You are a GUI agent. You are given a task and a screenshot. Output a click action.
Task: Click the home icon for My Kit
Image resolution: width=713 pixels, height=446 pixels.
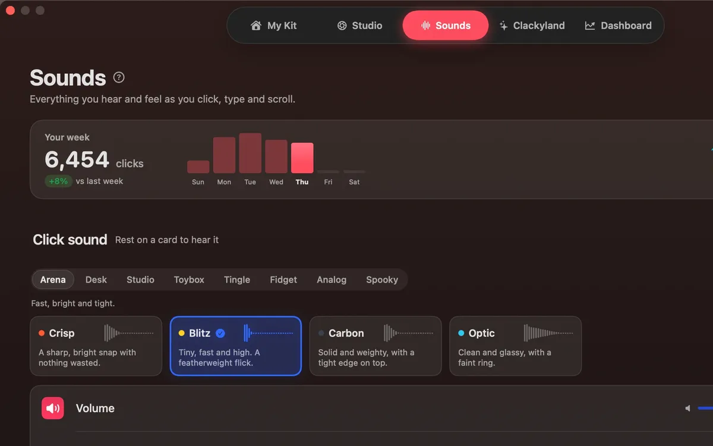[x=256, y=26]
